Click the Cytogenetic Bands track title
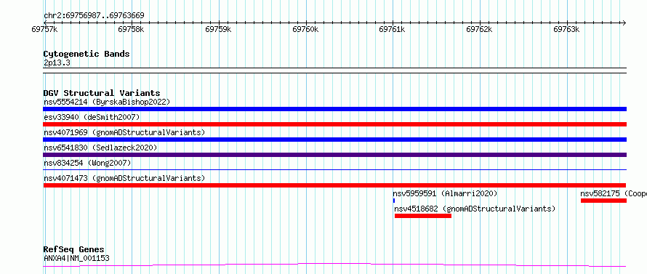Viewport: 647px width, 274px height. point(87,54)
